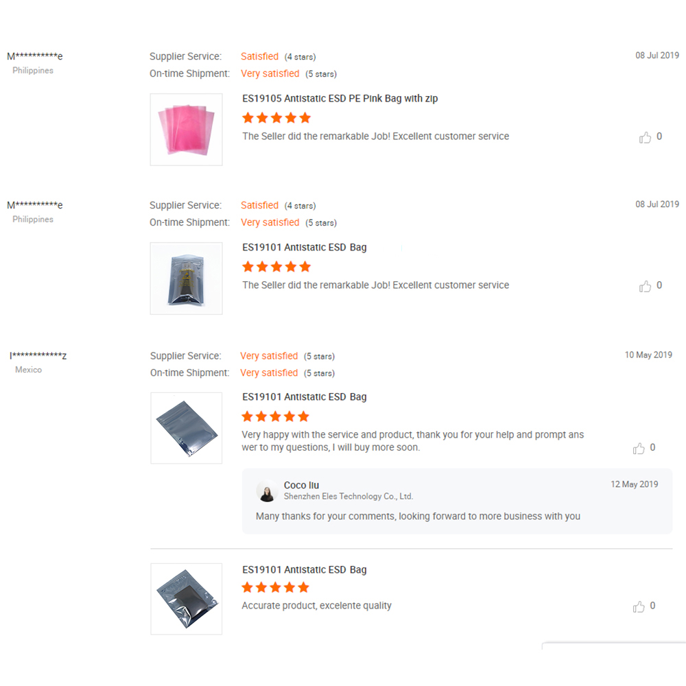Select the reviewer name from Mexico
686x686 pixels.
pyautogui.click(x=38, y=356)
